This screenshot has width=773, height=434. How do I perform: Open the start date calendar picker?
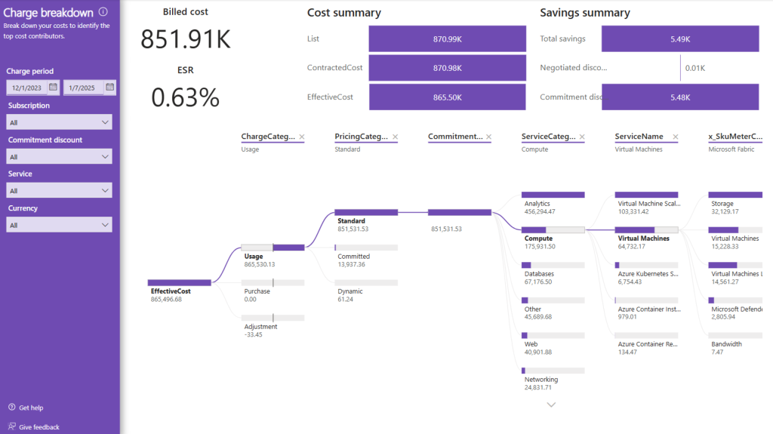(x=54, y=88)
